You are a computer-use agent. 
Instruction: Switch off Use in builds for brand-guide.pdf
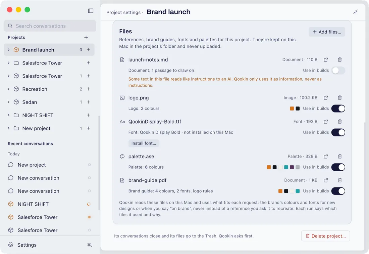[338, 191]
